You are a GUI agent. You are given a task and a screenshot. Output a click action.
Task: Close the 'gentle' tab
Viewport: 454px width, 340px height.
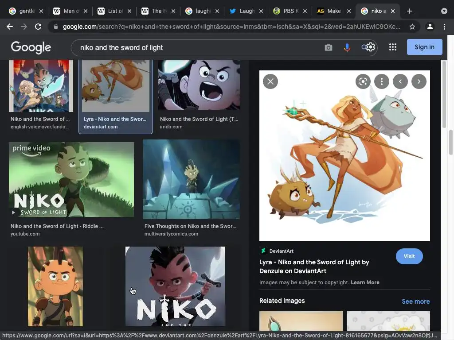[x=41, y=11]
